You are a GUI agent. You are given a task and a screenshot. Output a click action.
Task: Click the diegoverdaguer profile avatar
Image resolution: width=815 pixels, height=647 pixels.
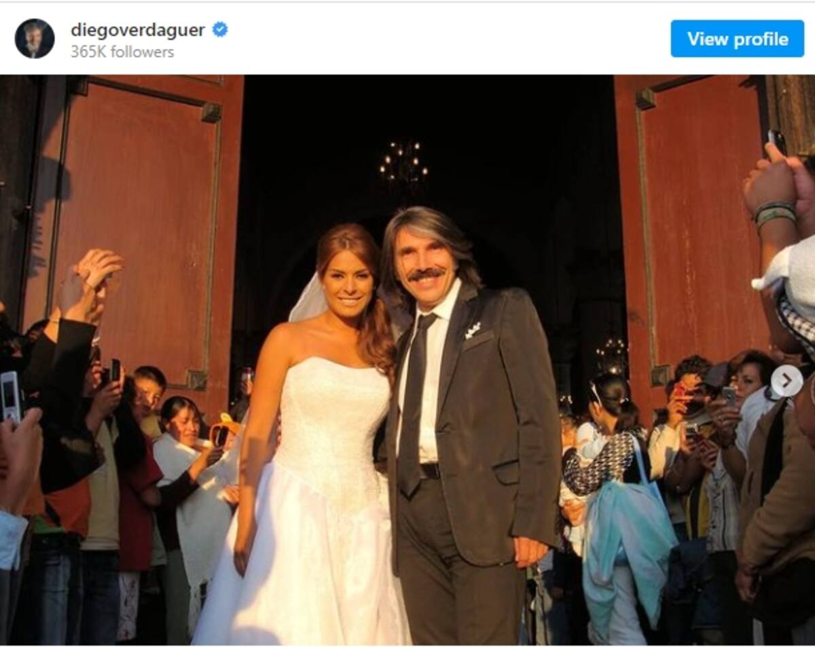point(35,39)
